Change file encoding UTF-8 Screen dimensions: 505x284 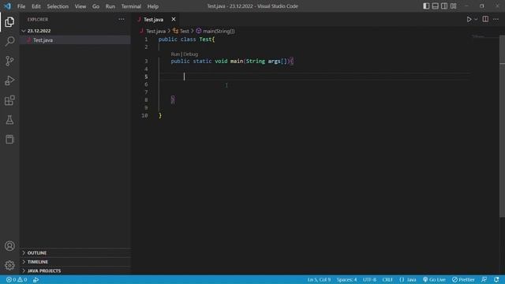point(369,279)
